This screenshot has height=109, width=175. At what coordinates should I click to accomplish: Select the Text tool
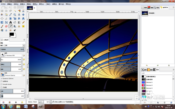point(10,22)
